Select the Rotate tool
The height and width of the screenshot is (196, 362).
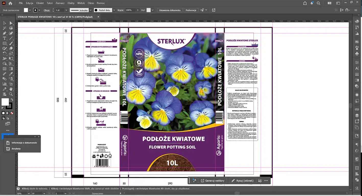coord(5,53)
